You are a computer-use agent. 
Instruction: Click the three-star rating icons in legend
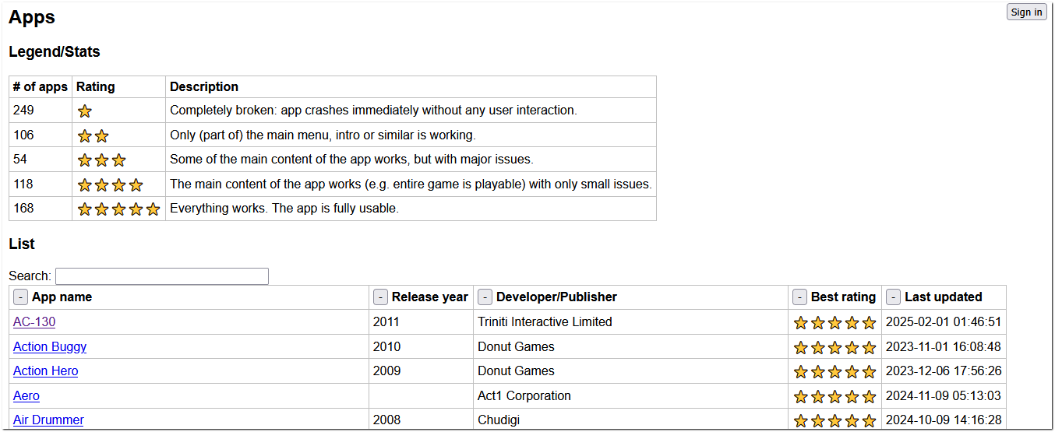(102, 160)
